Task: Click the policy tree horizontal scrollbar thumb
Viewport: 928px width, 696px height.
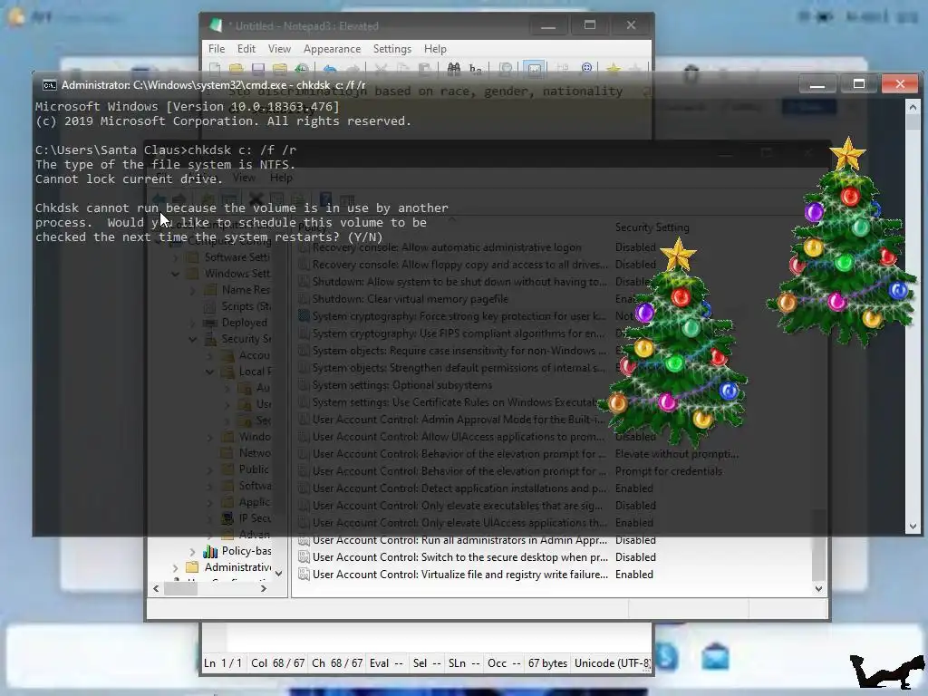Action: tap(180, 589)
